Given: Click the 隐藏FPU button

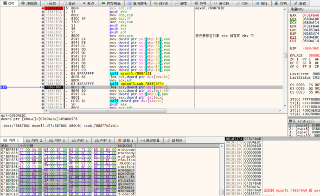Looking at the screenshot, I should click(298, 9).
